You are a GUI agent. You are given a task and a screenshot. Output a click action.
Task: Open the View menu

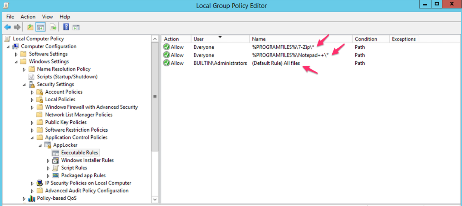coord(47,16)
